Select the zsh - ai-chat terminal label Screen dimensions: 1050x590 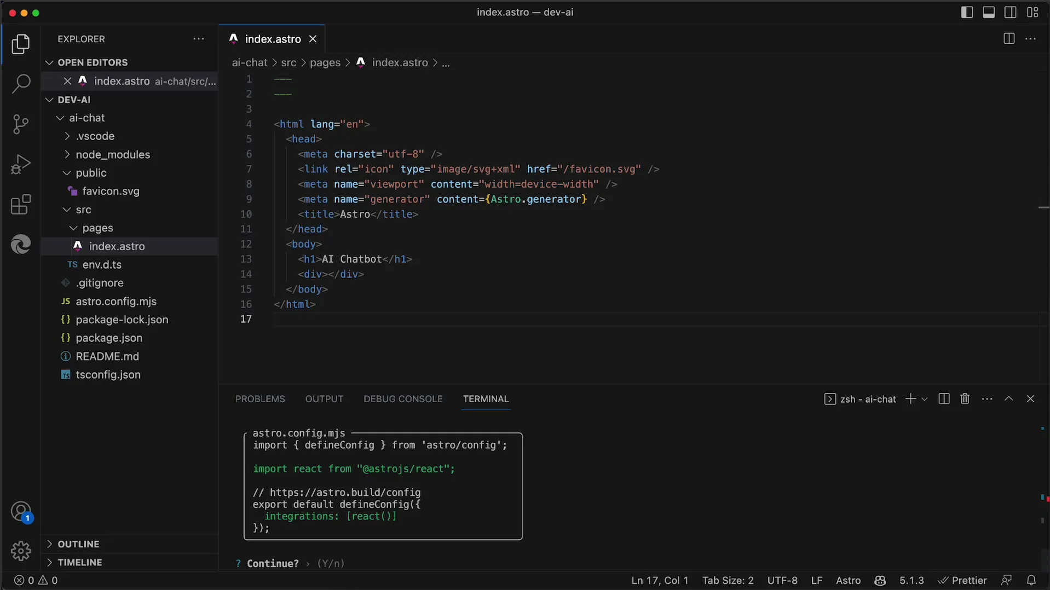point(860,399)
